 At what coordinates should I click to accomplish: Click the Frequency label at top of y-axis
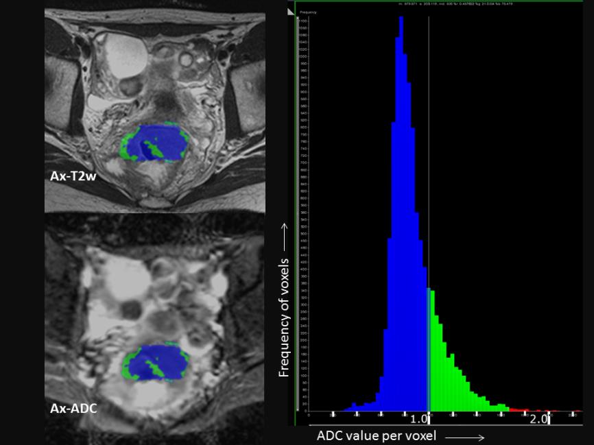[x=308, y=12]
